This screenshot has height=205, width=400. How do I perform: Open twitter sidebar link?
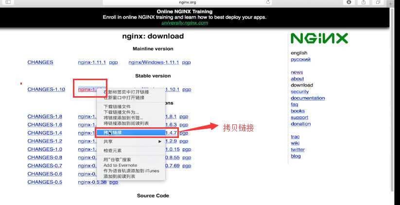tap(297, 150)
